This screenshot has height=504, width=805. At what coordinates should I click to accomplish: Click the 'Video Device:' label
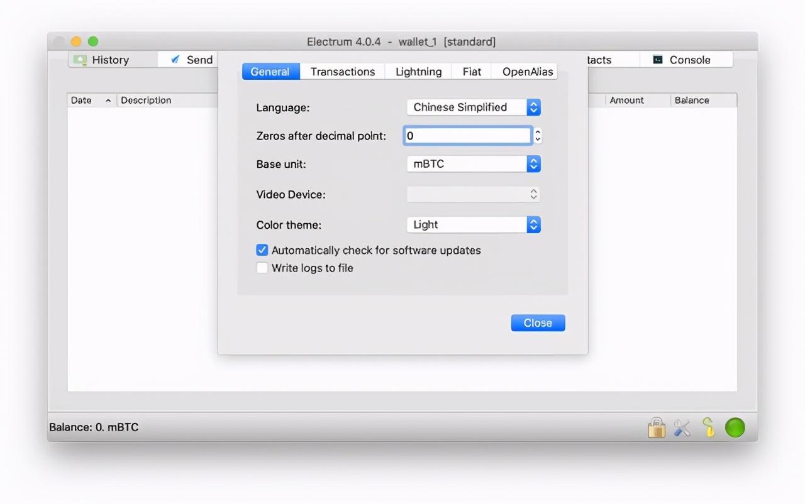(291, 195)
